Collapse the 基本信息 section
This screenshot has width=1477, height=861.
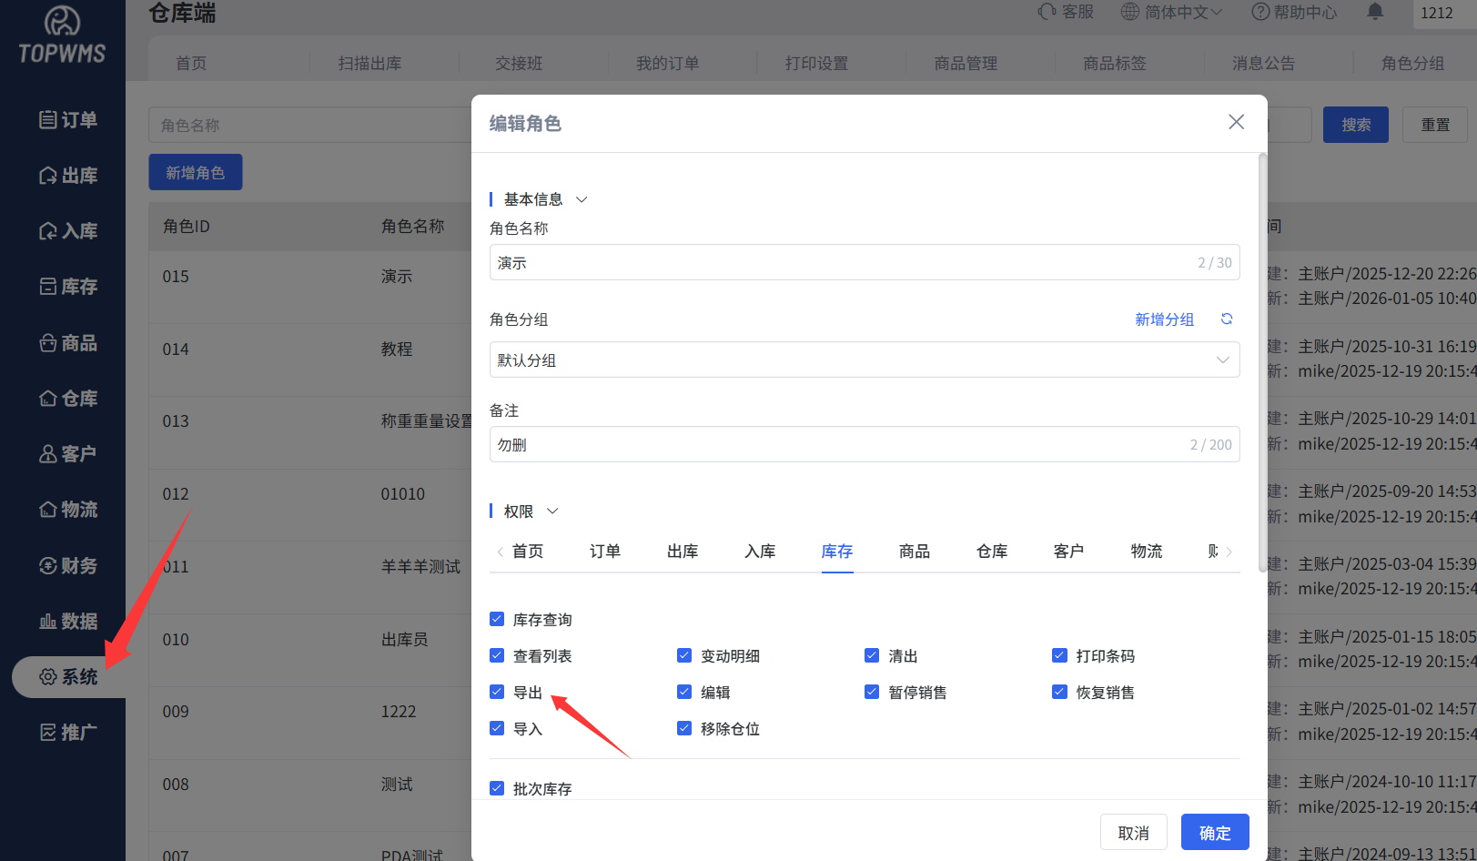(582, 199)
